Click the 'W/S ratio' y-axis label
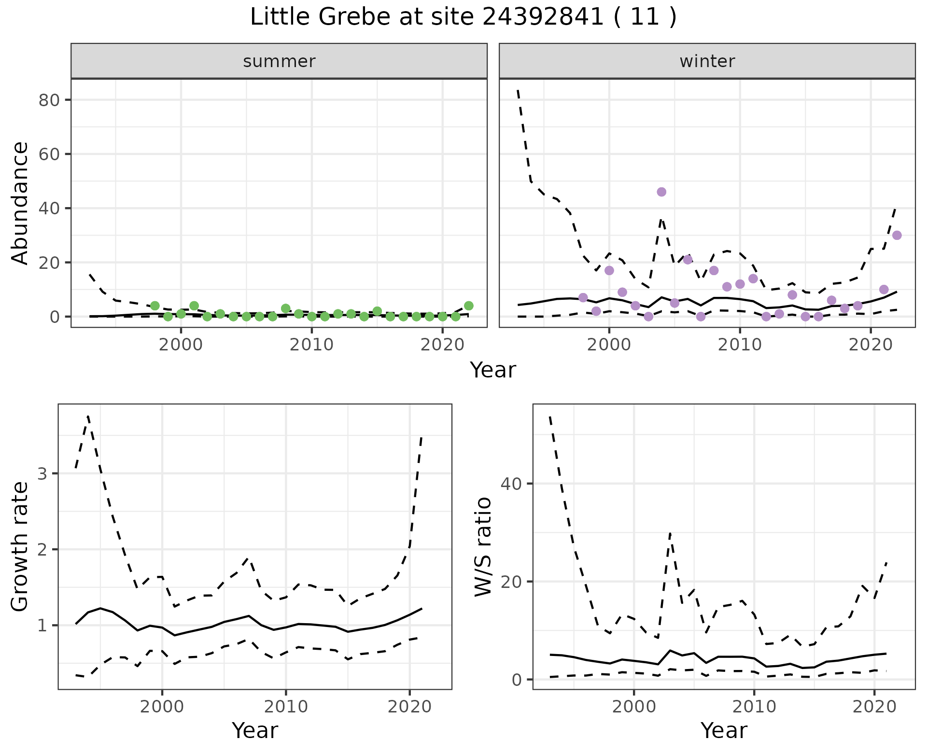Image resolution: width=927 pixels, height=753 pixels. 483,546
